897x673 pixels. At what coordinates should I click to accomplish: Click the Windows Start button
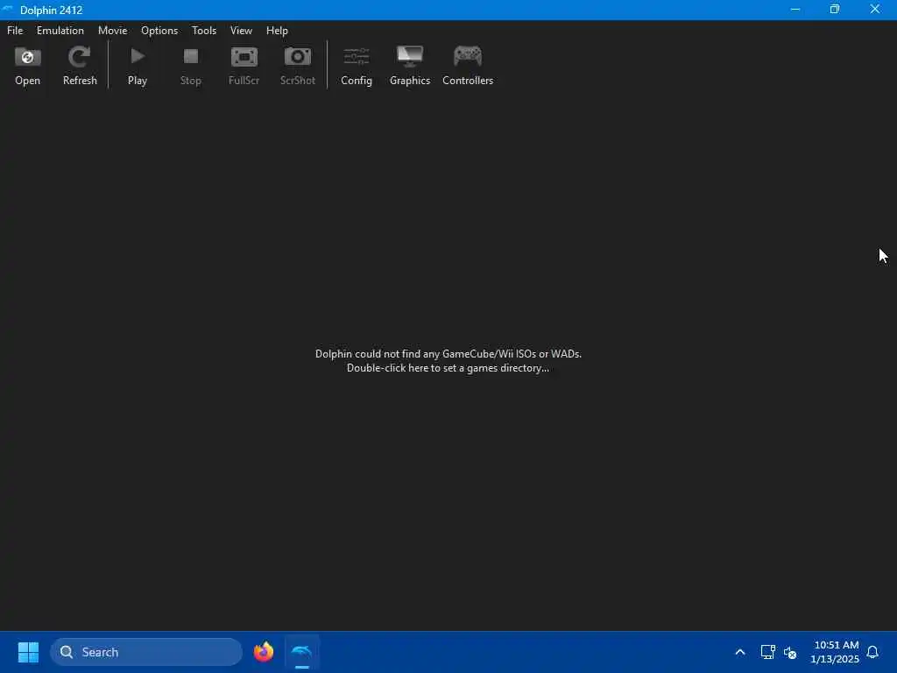click(28, 652)
